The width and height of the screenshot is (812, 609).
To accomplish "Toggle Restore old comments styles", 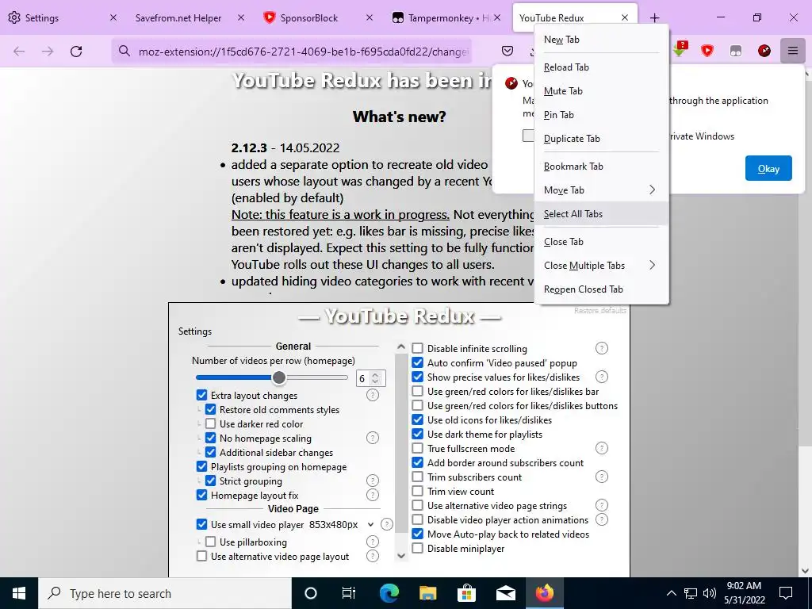I will click(x=211, y=410).
